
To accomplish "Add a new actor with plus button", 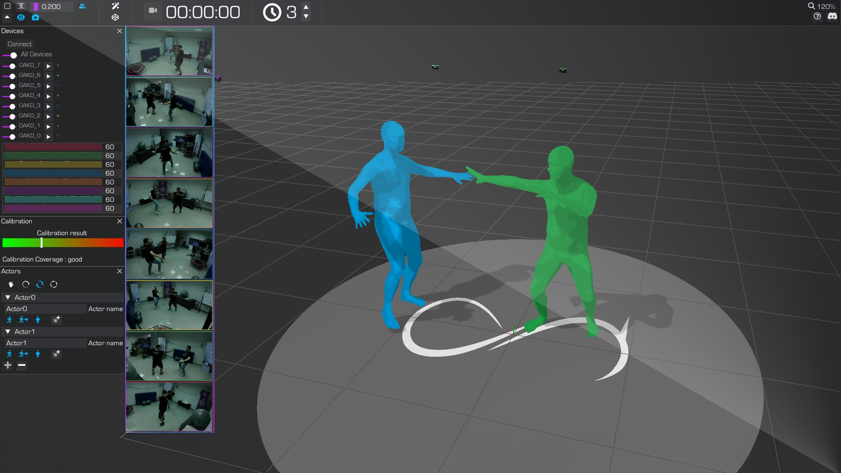I will click(8, 365).
